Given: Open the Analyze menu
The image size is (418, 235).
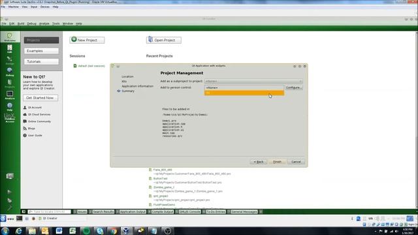Looking at the screenshot, I should click(x=44, y=23).
